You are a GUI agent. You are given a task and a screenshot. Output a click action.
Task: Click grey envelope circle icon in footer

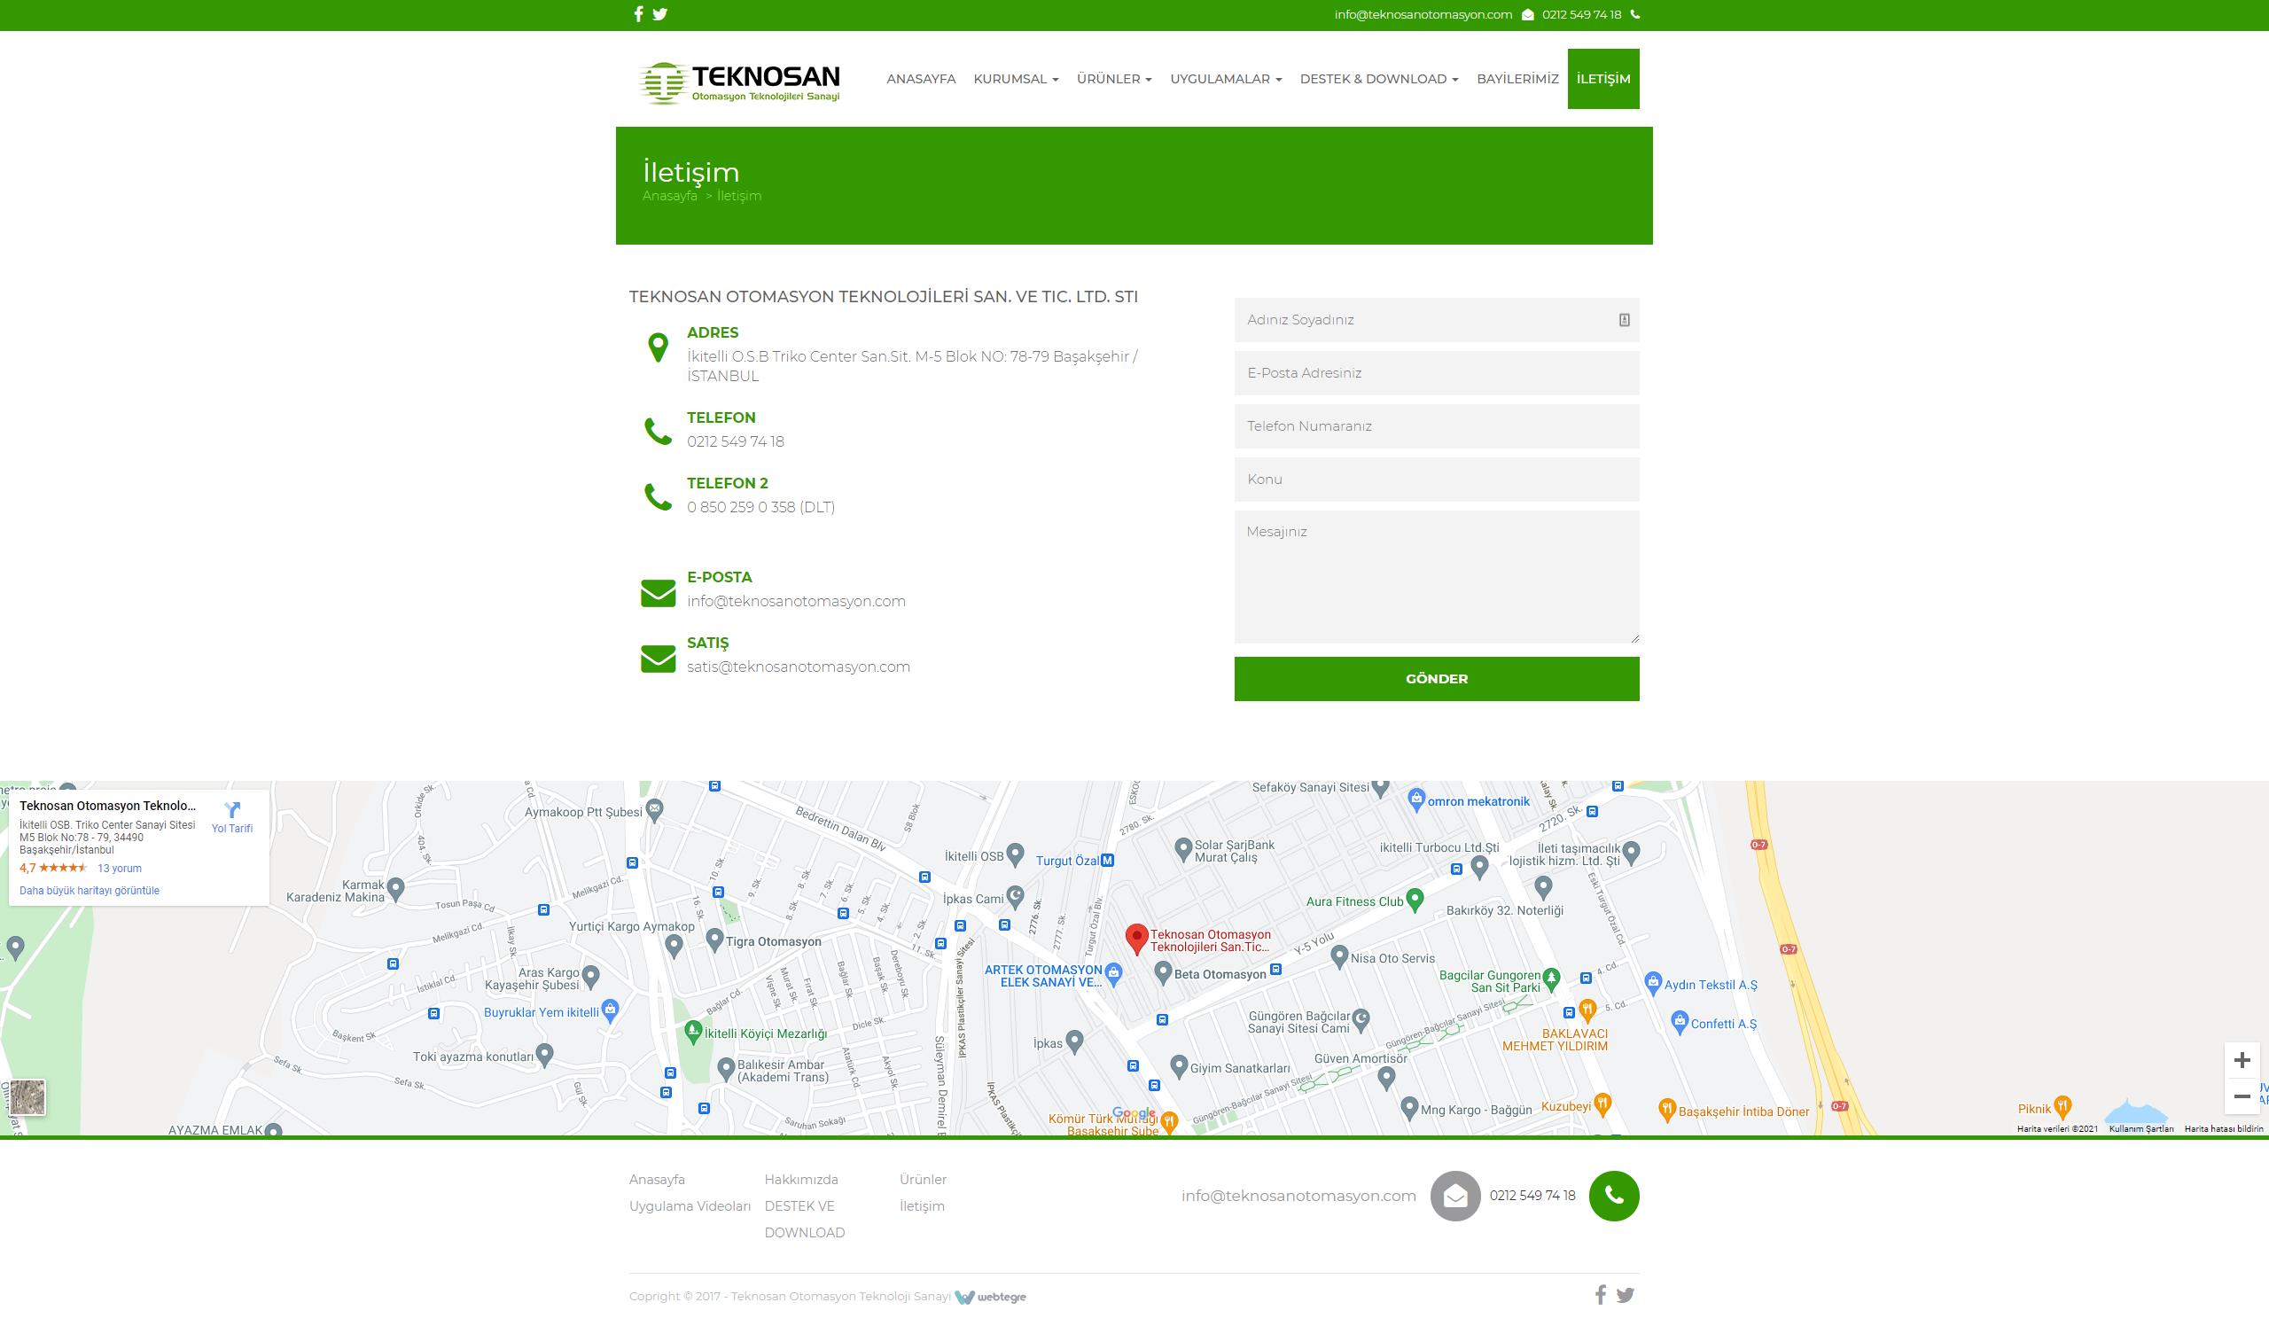[x=1455, y=1196]
